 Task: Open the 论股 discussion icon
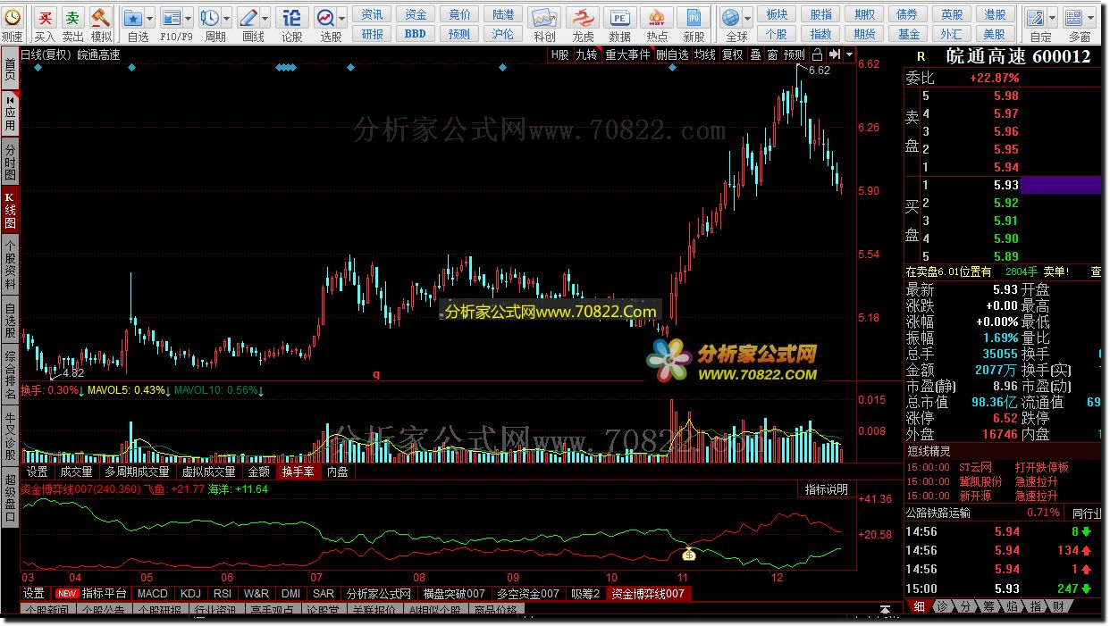click(x=291, y=17)
